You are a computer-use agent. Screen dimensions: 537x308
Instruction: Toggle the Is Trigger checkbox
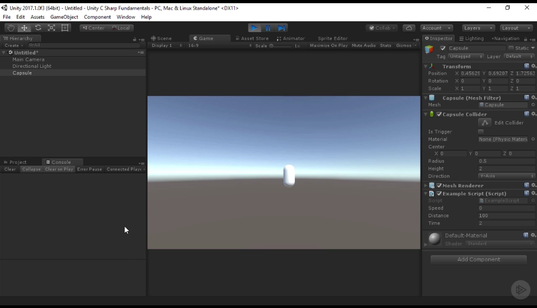481,132
